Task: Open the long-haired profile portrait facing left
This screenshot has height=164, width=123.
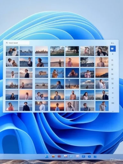Action: 57,84
